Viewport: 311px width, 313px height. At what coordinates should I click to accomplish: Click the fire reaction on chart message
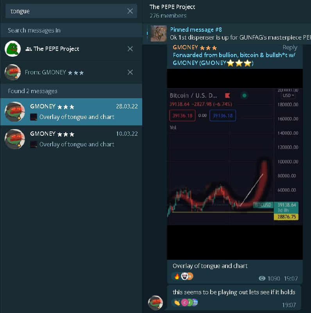[x=177, y=276]
